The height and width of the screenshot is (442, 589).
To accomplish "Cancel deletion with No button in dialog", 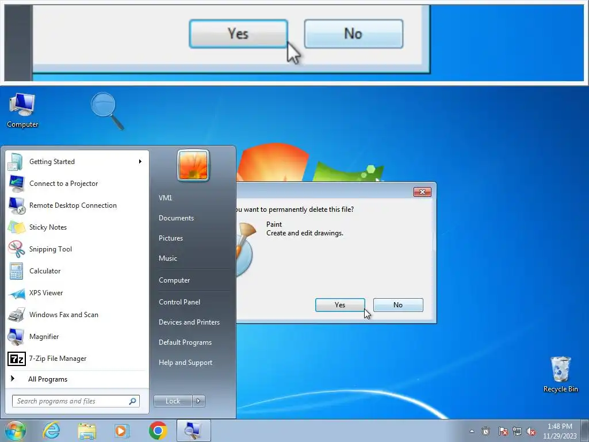I will click(x=398, y=305).
